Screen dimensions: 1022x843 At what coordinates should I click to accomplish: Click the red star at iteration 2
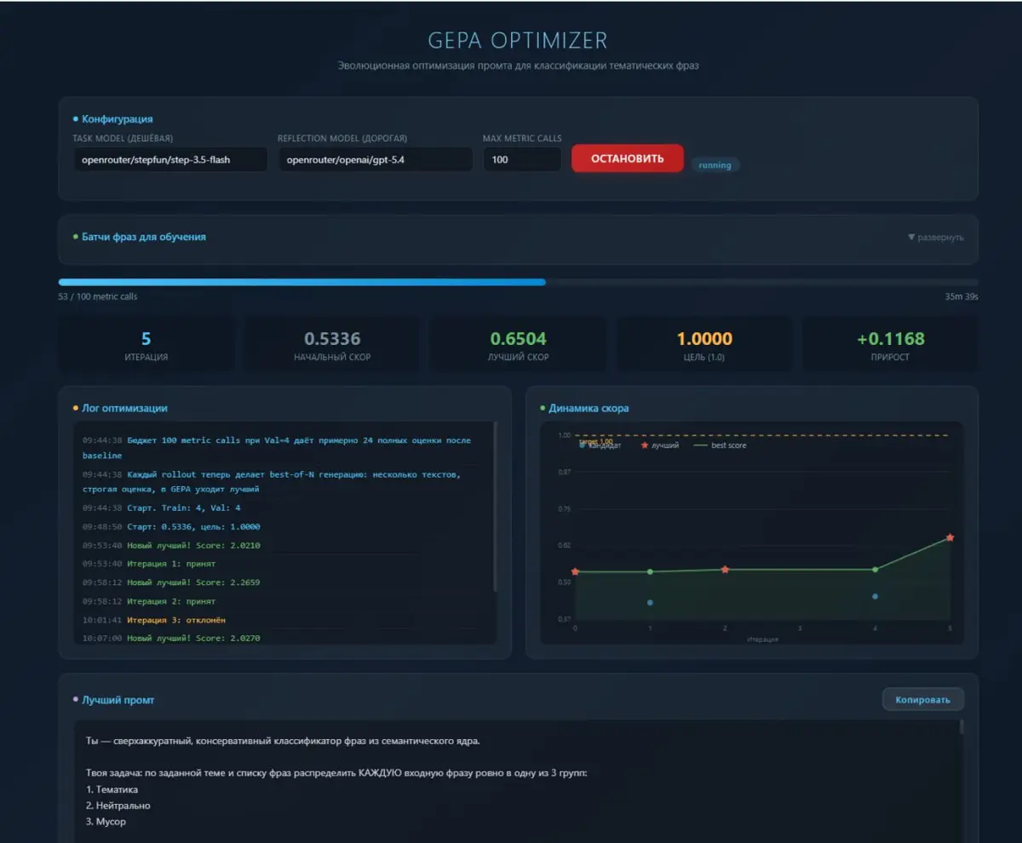pyautogui.click(x=725, y=569)
